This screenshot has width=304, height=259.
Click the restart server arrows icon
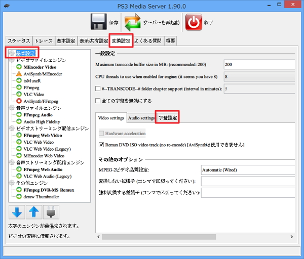click(132, 22)
